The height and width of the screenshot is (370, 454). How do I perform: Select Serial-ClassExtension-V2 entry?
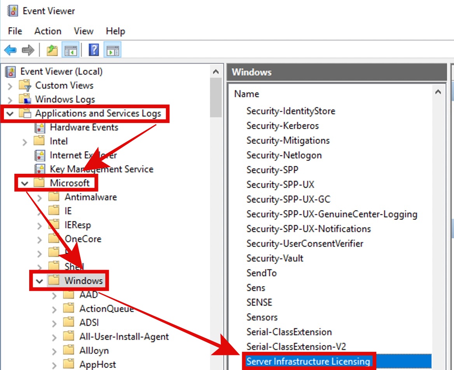coord(296,347)
